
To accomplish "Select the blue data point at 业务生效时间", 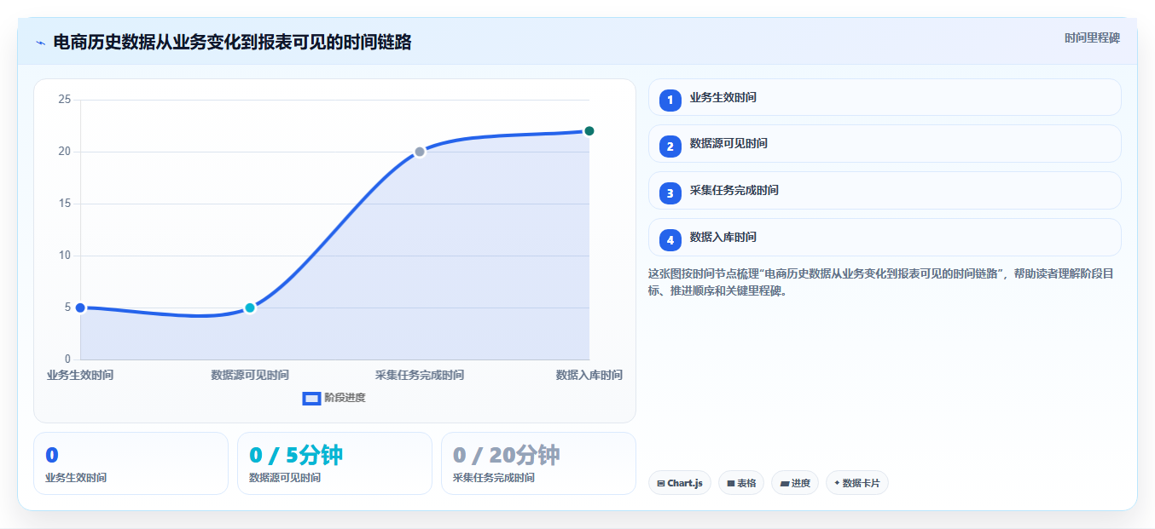I will [80, 308].
